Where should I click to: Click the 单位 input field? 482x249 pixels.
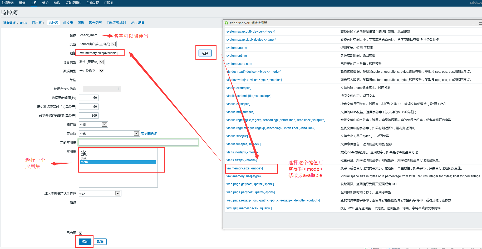(138, 80)
